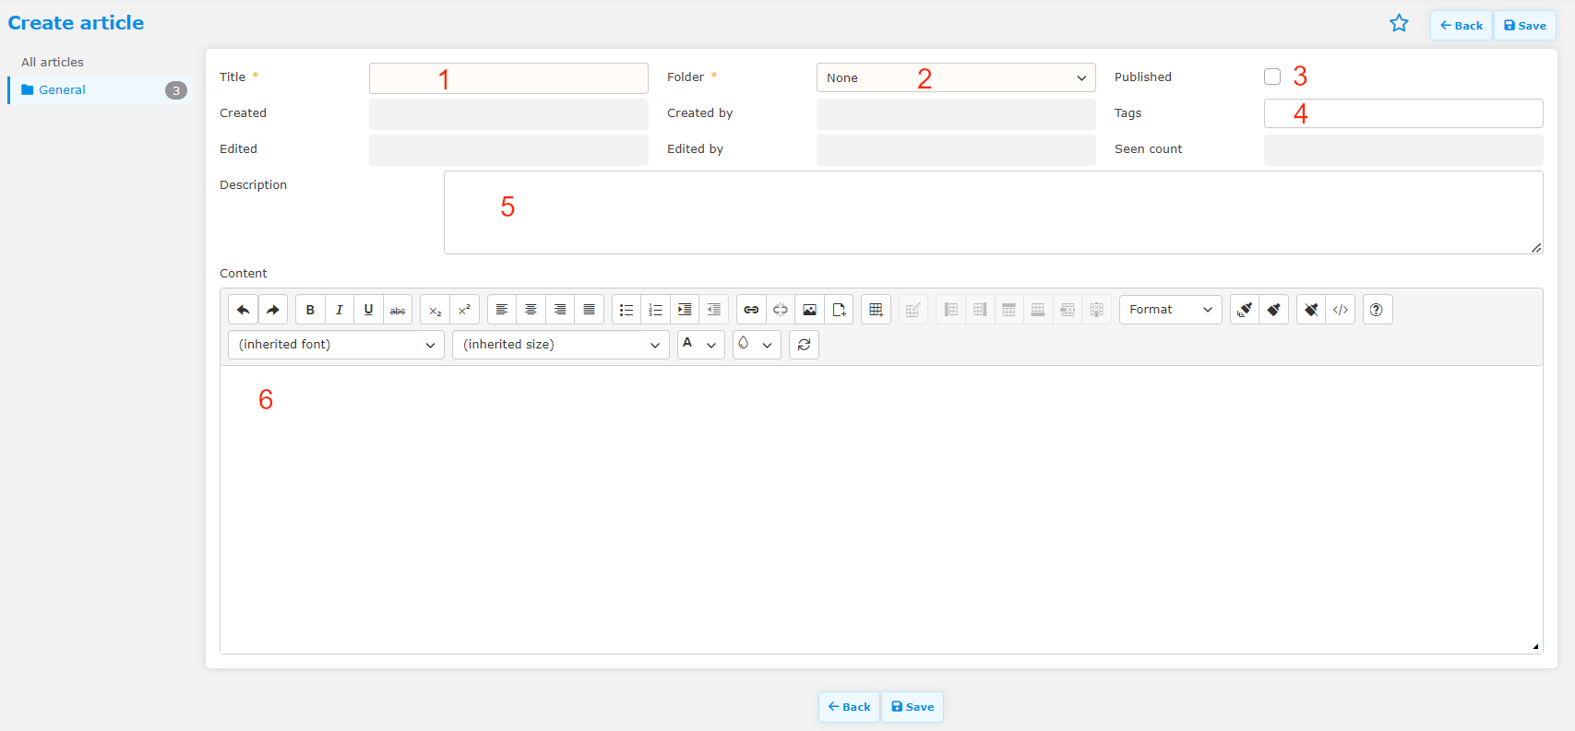Open the background color picker
This screenshot has width=1575, height=731.
click(x=755, y=345)
